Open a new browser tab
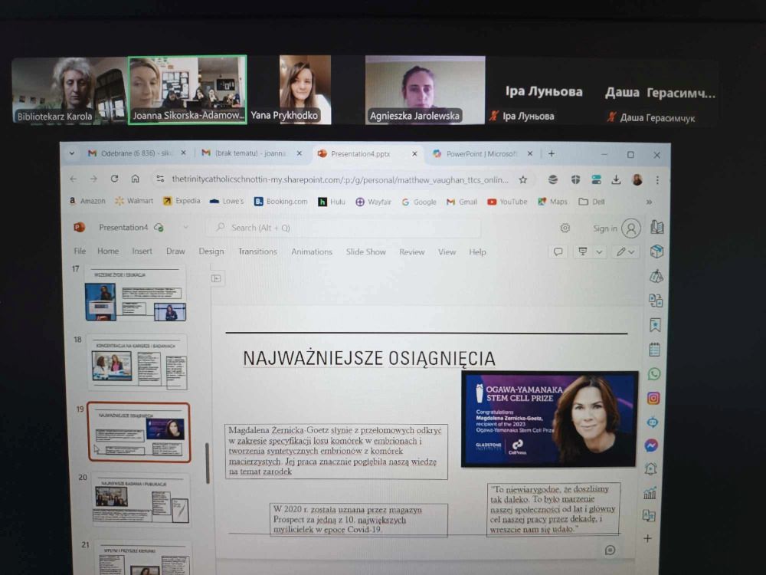This screenshot has width=766, height=575. 551,153
